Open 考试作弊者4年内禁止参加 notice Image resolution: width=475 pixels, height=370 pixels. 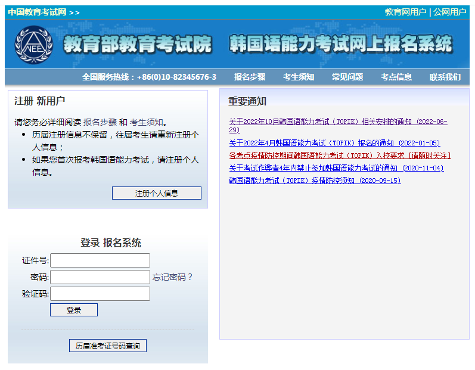pos(336,168)
